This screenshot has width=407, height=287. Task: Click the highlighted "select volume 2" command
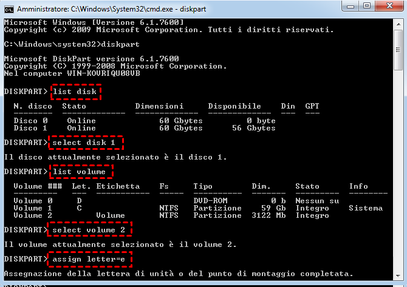pyautogui.click(x=89, y=230)
